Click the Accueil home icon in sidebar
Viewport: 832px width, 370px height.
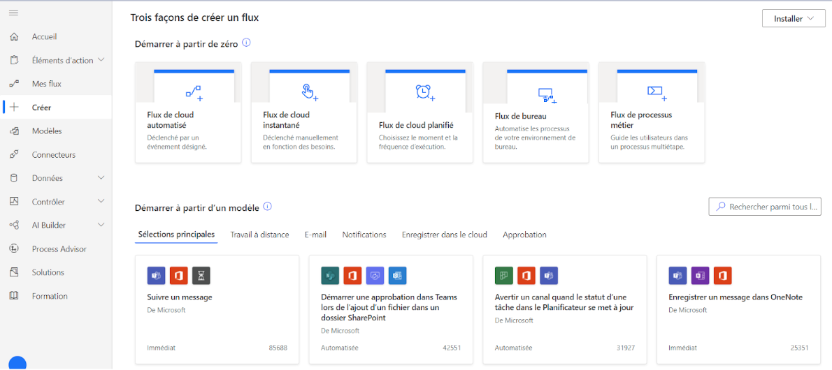point(14,36)
